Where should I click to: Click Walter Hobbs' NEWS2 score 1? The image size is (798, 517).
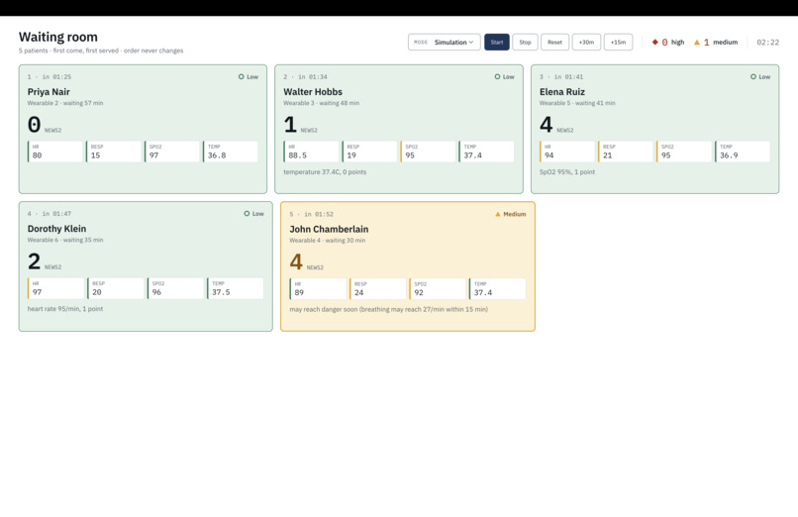point(290,125)
